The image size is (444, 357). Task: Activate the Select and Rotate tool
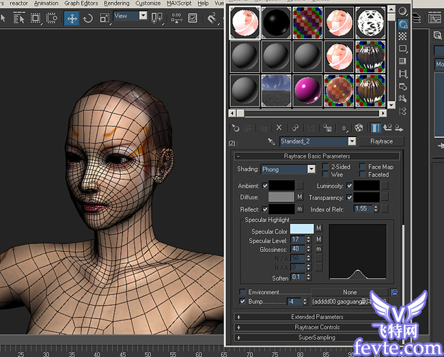click(x=88, y=18)
